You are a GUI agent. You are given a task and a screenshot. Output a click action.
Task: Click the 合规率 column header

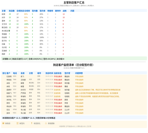pos(27,11)
